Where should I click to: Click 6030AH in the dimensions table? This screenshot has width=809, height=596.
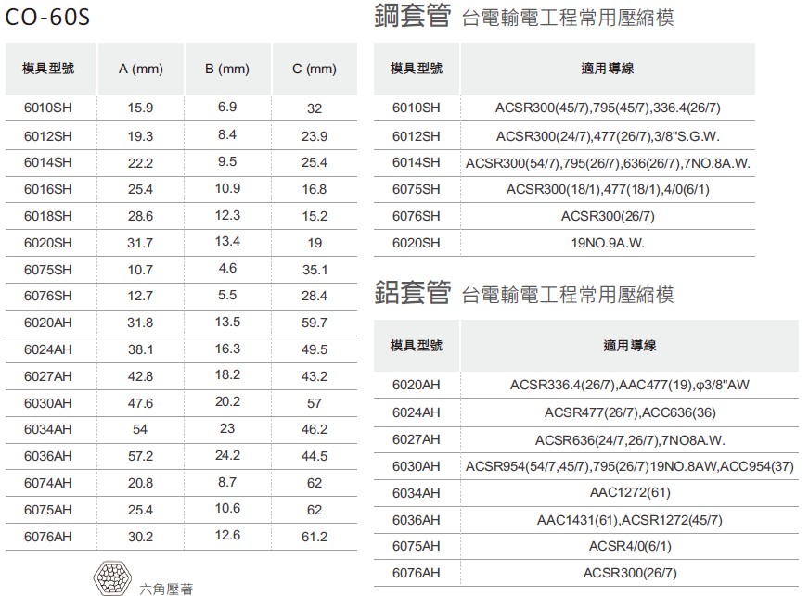click(48, 403)
